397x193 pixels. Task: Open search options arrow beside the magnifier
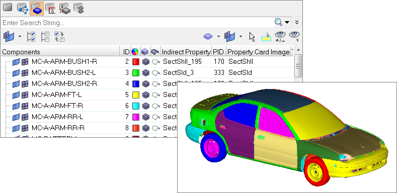tap(287, 23)
